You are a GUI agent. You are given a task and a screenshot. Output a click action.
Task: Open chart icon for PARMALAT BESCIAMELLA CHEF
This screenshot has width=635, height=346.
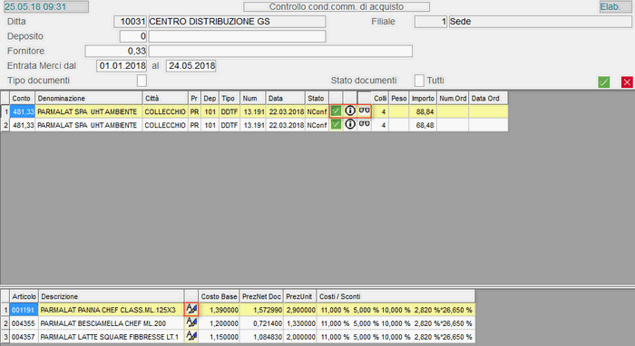coord(191,323)
